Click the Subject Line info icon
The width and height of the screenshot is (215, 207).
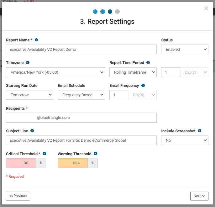[32, 131]
